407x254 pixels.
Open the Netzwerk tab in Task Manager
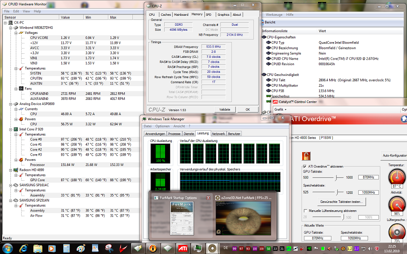[x=218, y=134]
